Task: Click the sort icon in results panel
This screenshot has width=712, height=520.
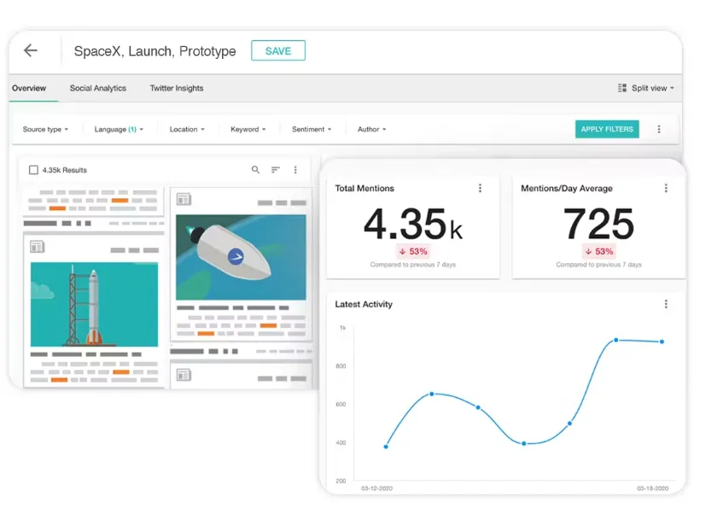Action: 276,169
